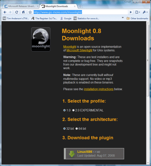Open the Google bookmark

(x=66, y=19)
